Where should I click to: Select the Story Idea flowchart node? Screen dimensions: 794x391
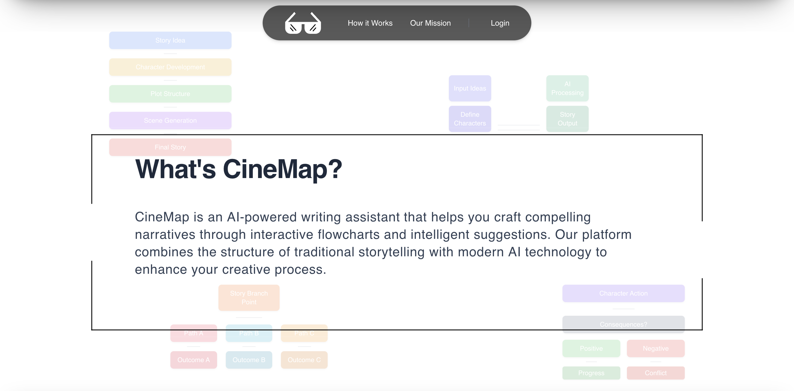pos(170,40)
